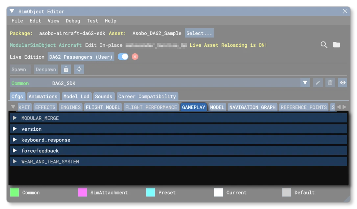Click the crosshair target icon
357x209 pixels.
pos(79,69)
